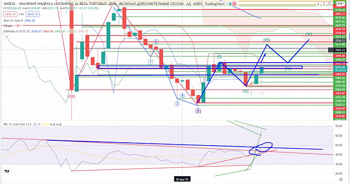Click the EMA value 2996.28

[30, 20]
